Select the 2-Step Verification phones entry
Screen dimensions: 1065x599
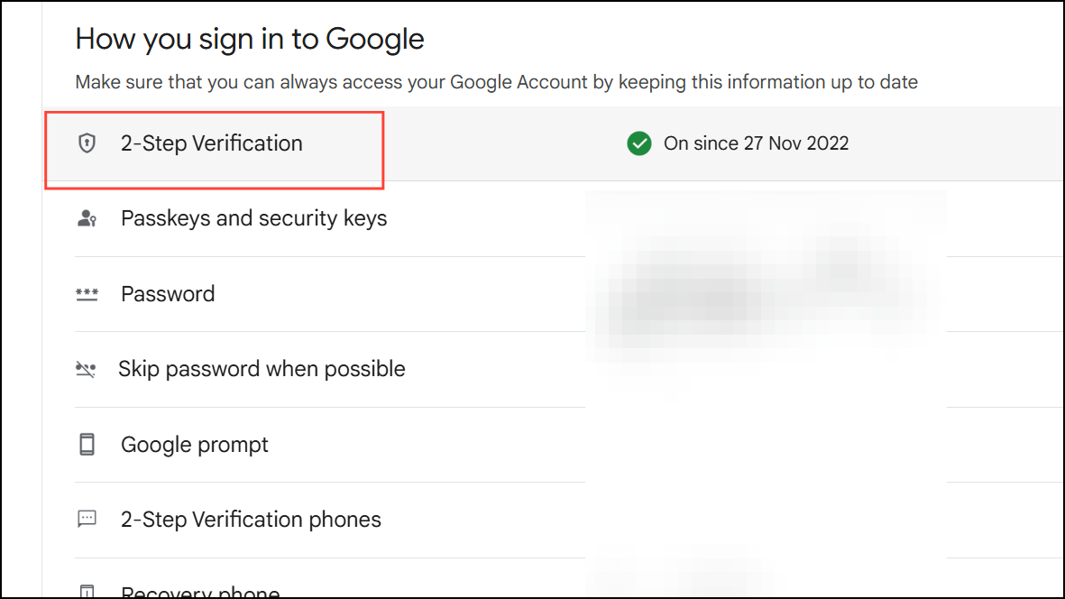pyautogui.click(x=250, y=519)
